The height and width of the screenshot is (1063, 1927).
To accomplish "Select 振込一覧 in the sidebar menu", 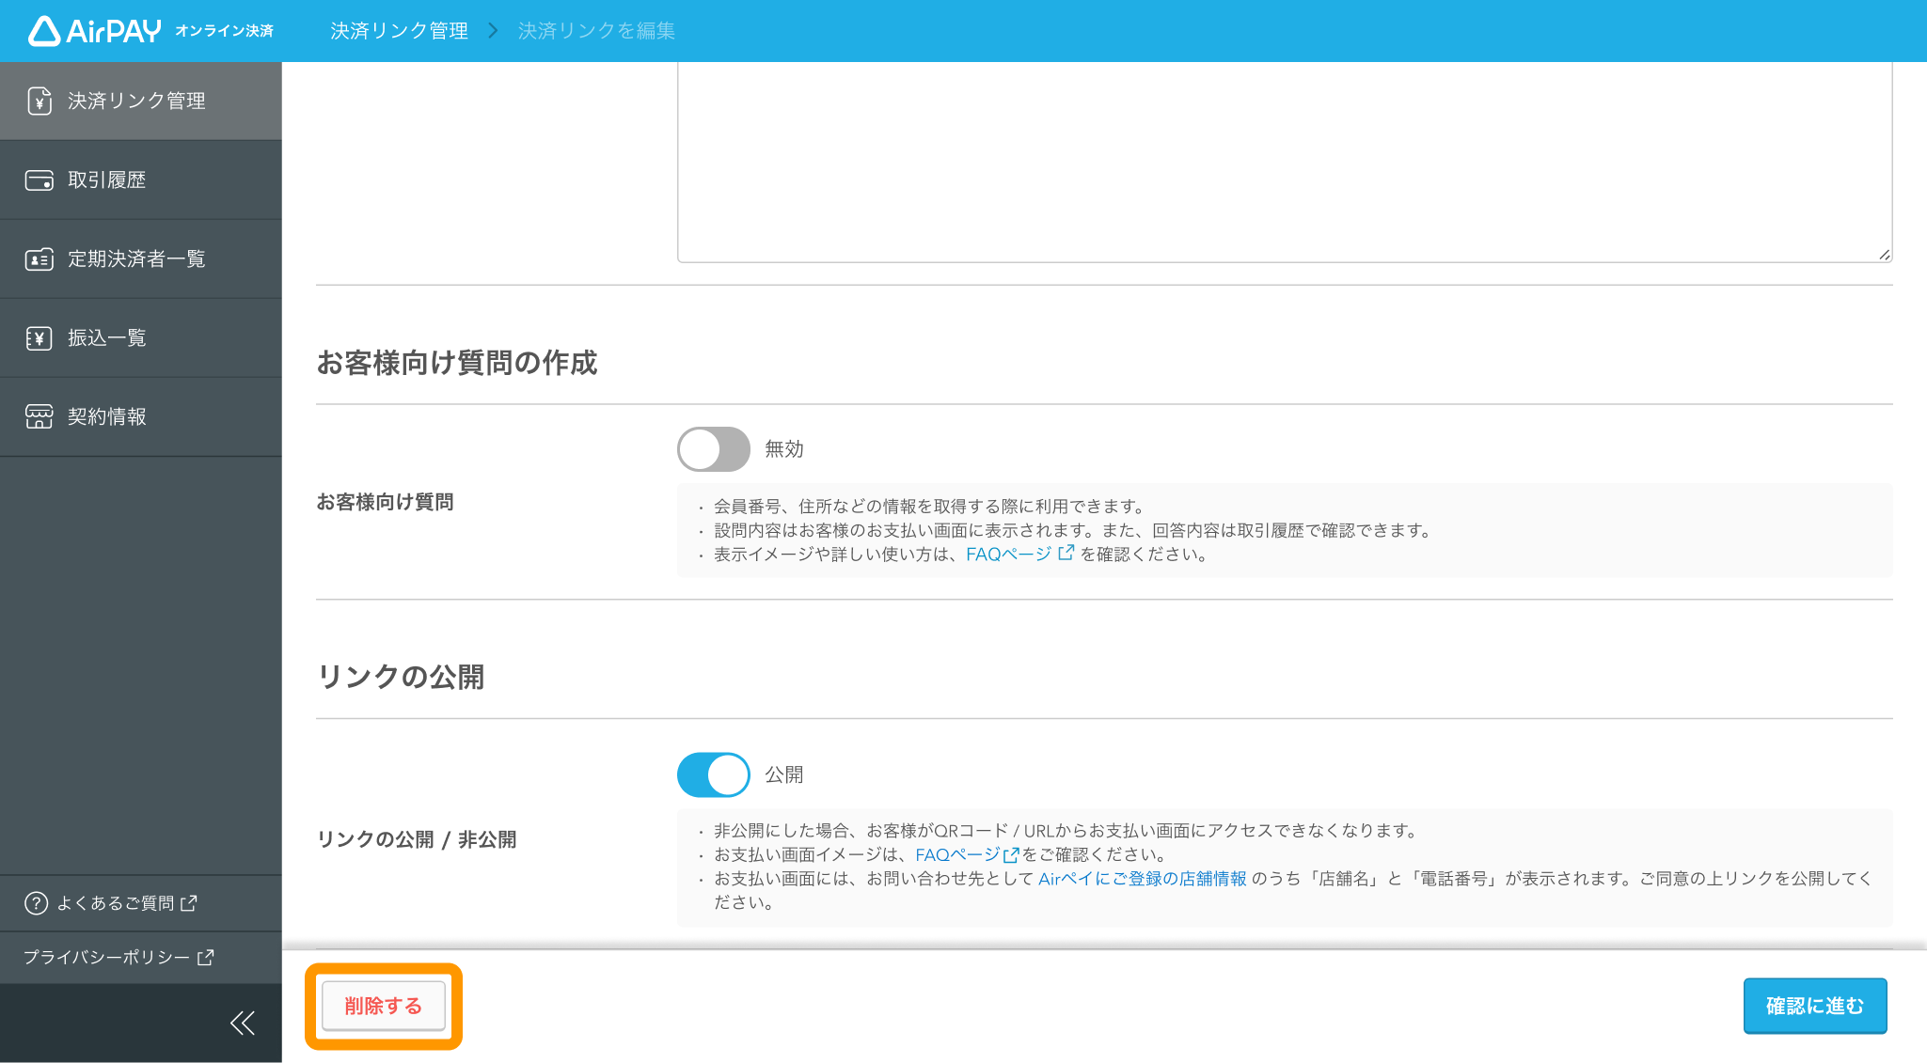I will click(106, 338).
